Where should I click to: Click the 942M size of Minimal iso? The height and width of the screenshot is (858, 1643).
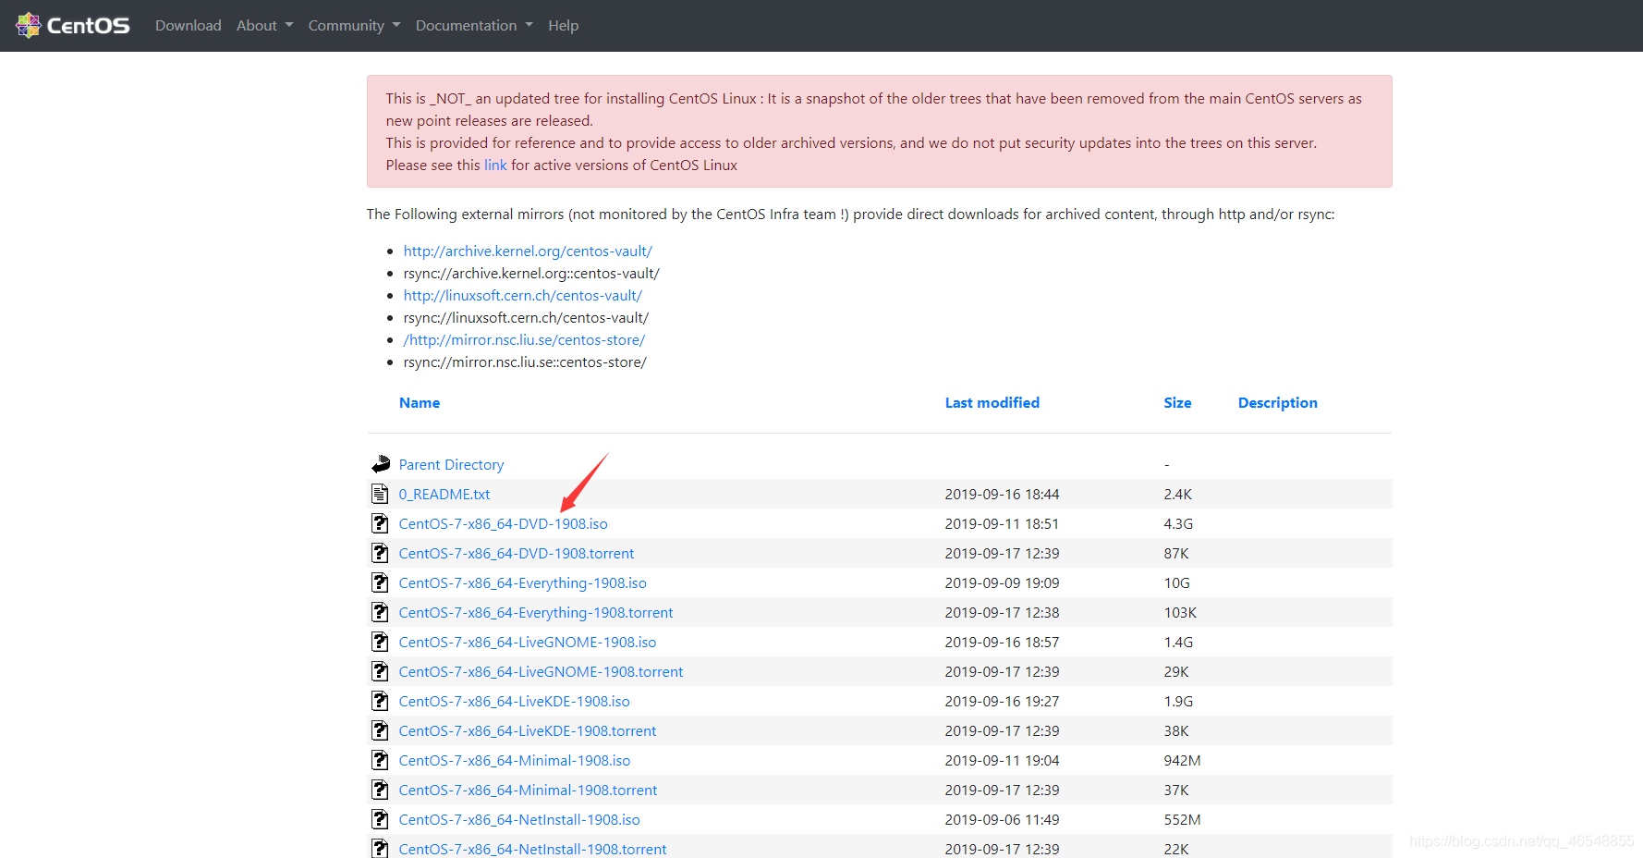point(1183,761)
